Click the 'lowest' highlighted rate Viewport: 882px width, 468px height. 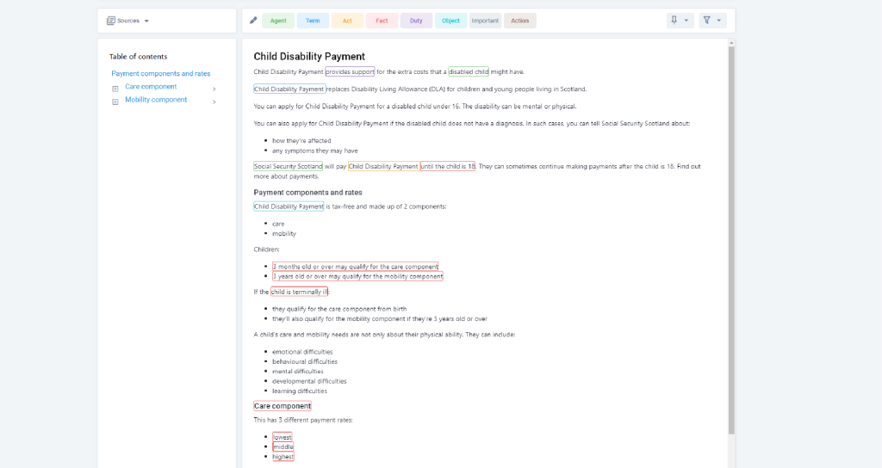click(x=283, y=437)
